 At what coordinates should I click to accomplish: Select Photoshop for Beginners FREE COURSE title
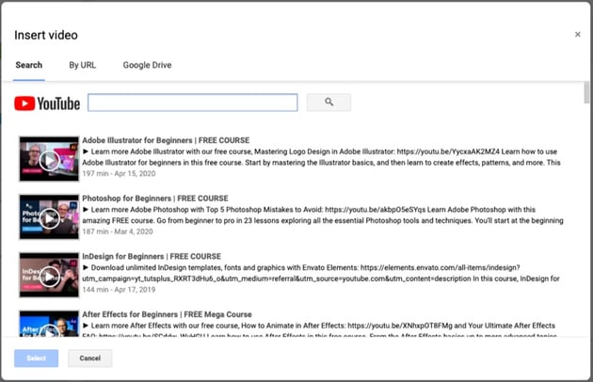(x=155, y=199)
